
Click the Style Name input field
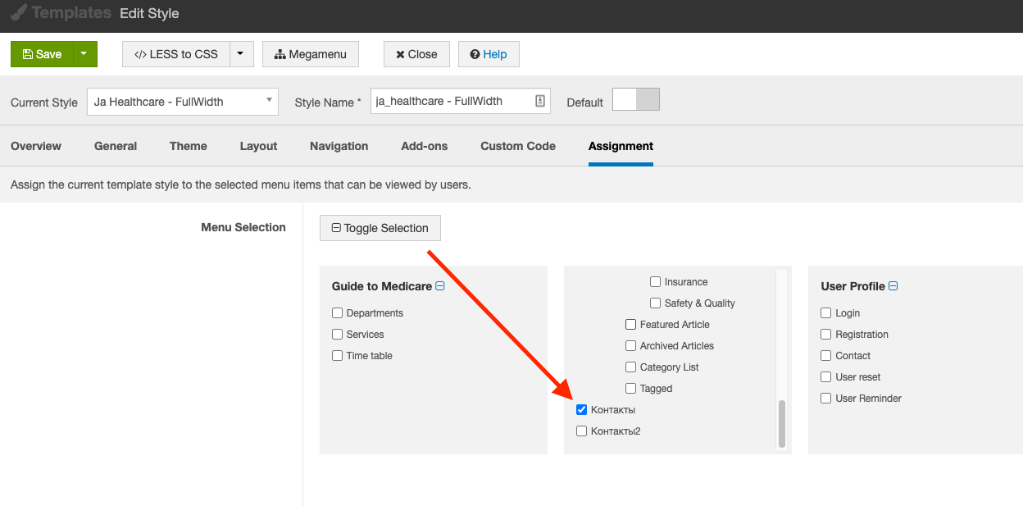pyautogui.click(x=451, y=101)
